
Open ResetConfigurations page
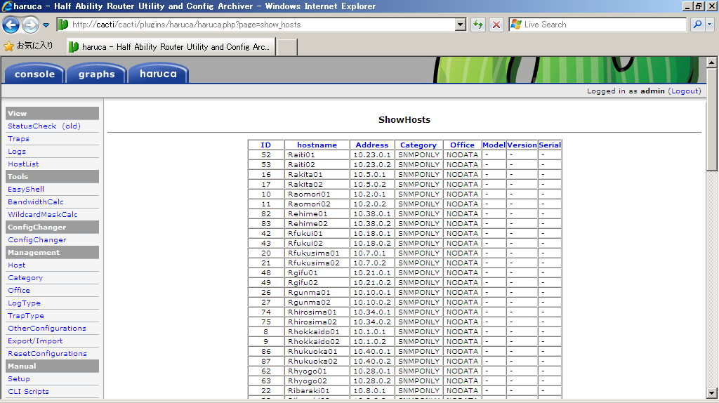(x=47, y=353)
